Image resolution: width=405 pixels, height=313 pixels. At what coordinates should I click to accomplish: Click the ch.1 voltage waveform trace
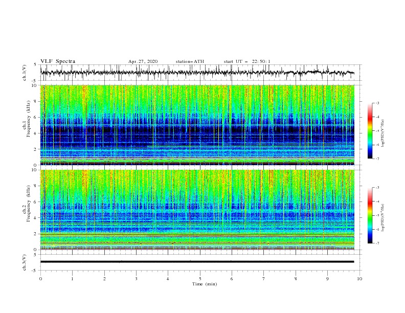click(x=197, y=73)
